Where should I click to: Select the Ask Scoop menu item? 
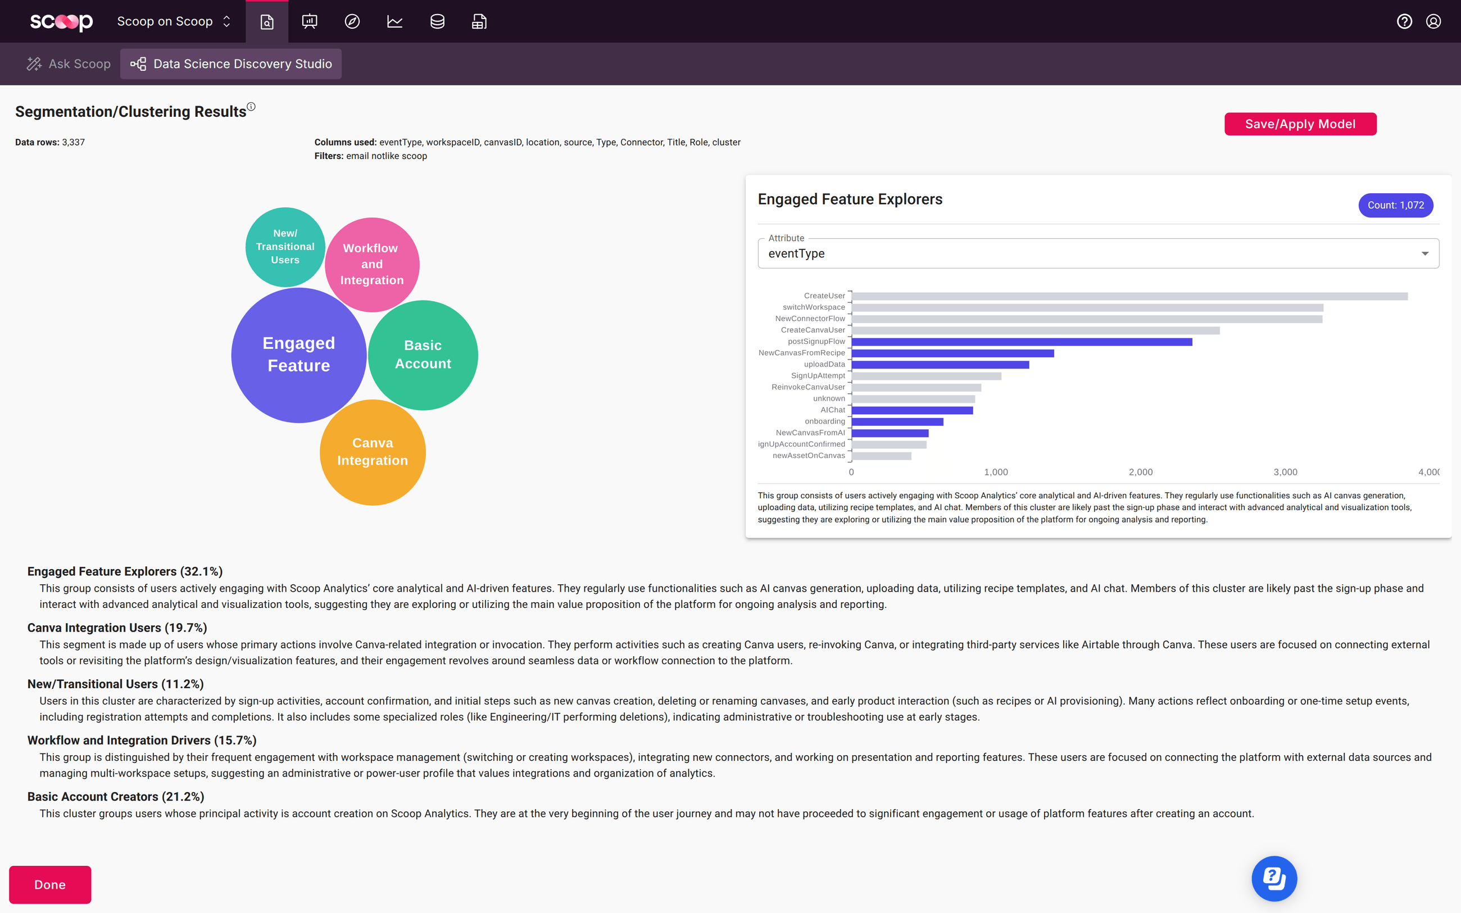(69, 63)
